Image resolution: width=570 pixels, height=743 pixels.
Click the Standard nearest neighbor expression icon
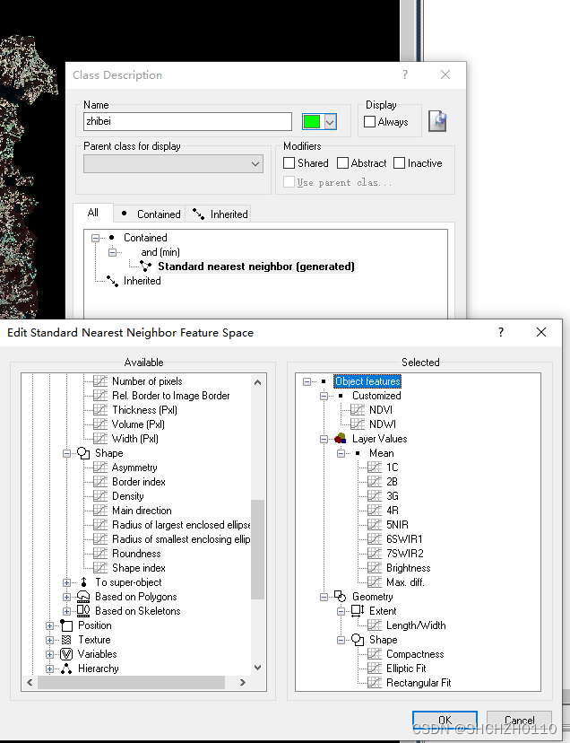tap(146, 267)
